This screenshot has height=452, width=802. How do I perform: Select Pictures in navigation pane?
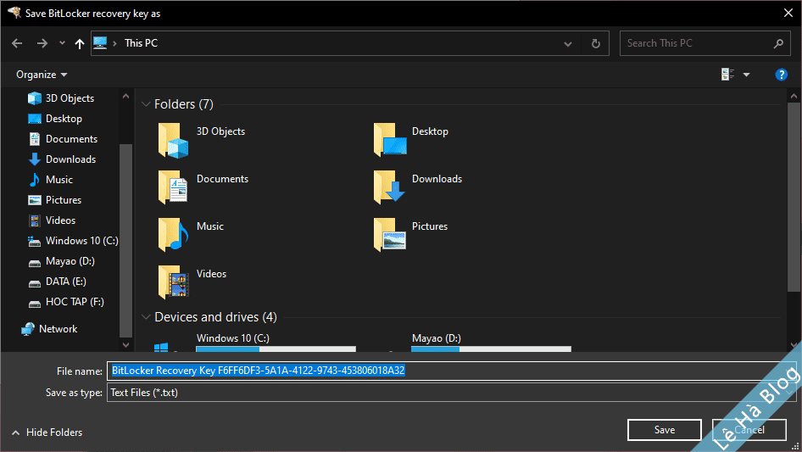coord(55,200)
